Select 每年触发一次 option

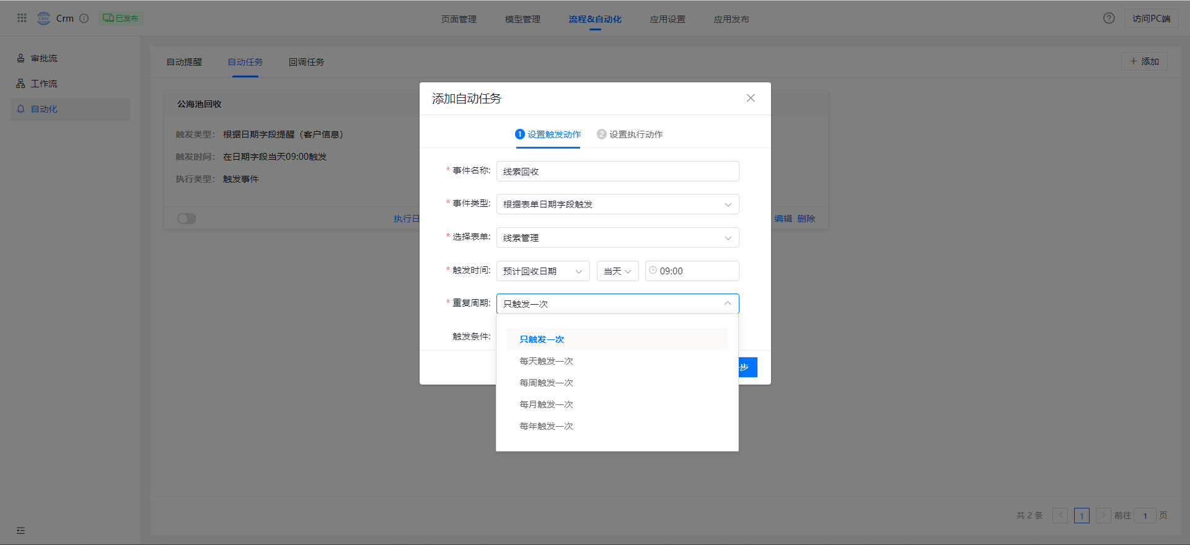coord(617,426)
